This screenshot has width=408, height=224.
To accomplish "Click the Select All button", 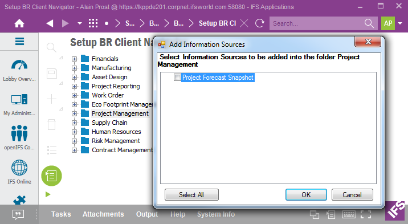I will pos(191,194).
